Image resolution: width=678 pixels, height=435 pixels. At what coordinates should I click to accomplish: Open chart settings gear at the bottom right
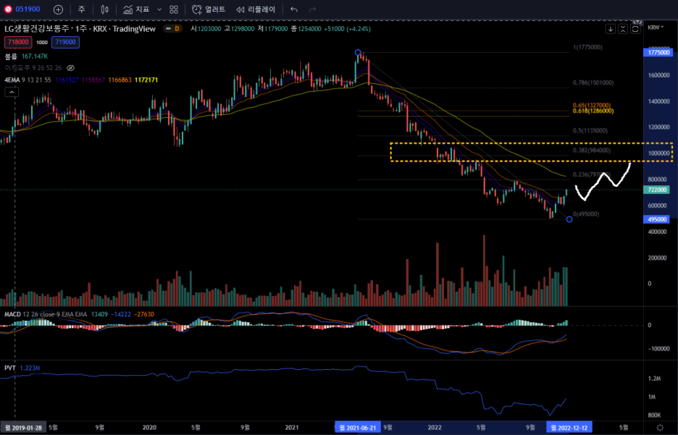[x=660, y=428]
